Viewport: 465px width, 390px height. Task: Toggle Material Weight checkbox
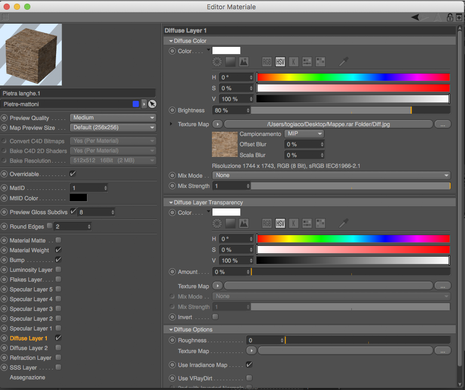(59, 250)
